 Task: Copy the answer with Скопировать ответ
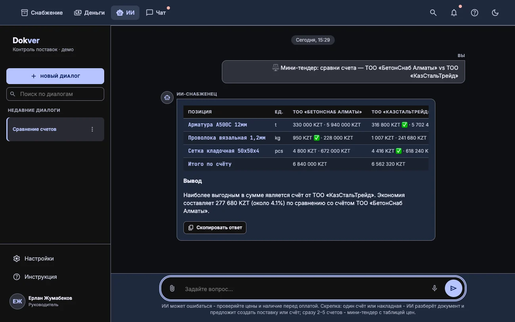tap(215, 228)
